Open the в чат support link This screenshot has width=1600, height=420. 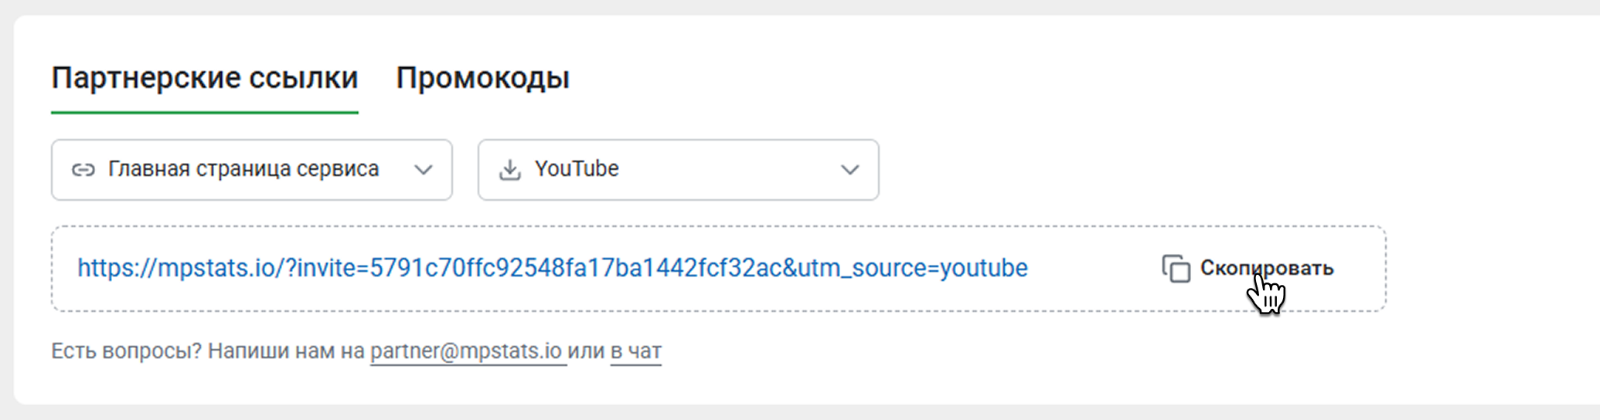635,351
